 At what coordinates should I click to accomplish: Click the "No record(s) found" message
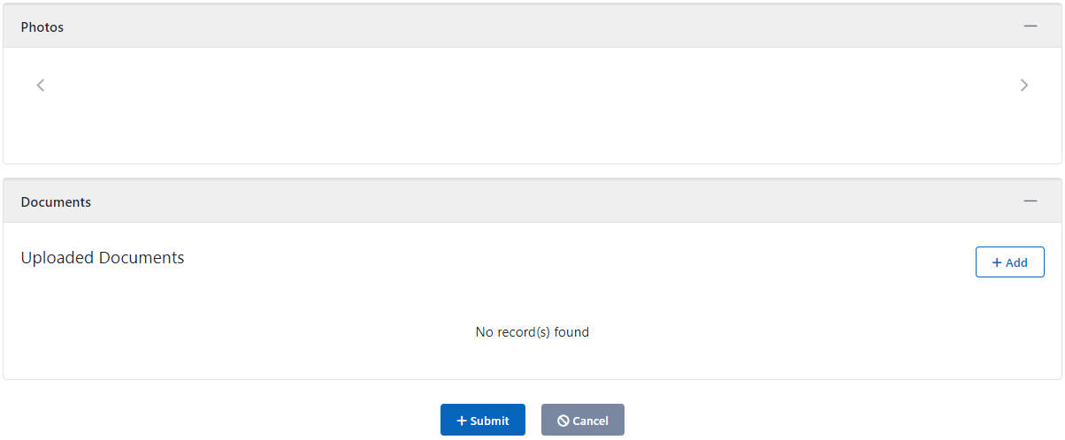pyautogui.click(x=532, y=332)
